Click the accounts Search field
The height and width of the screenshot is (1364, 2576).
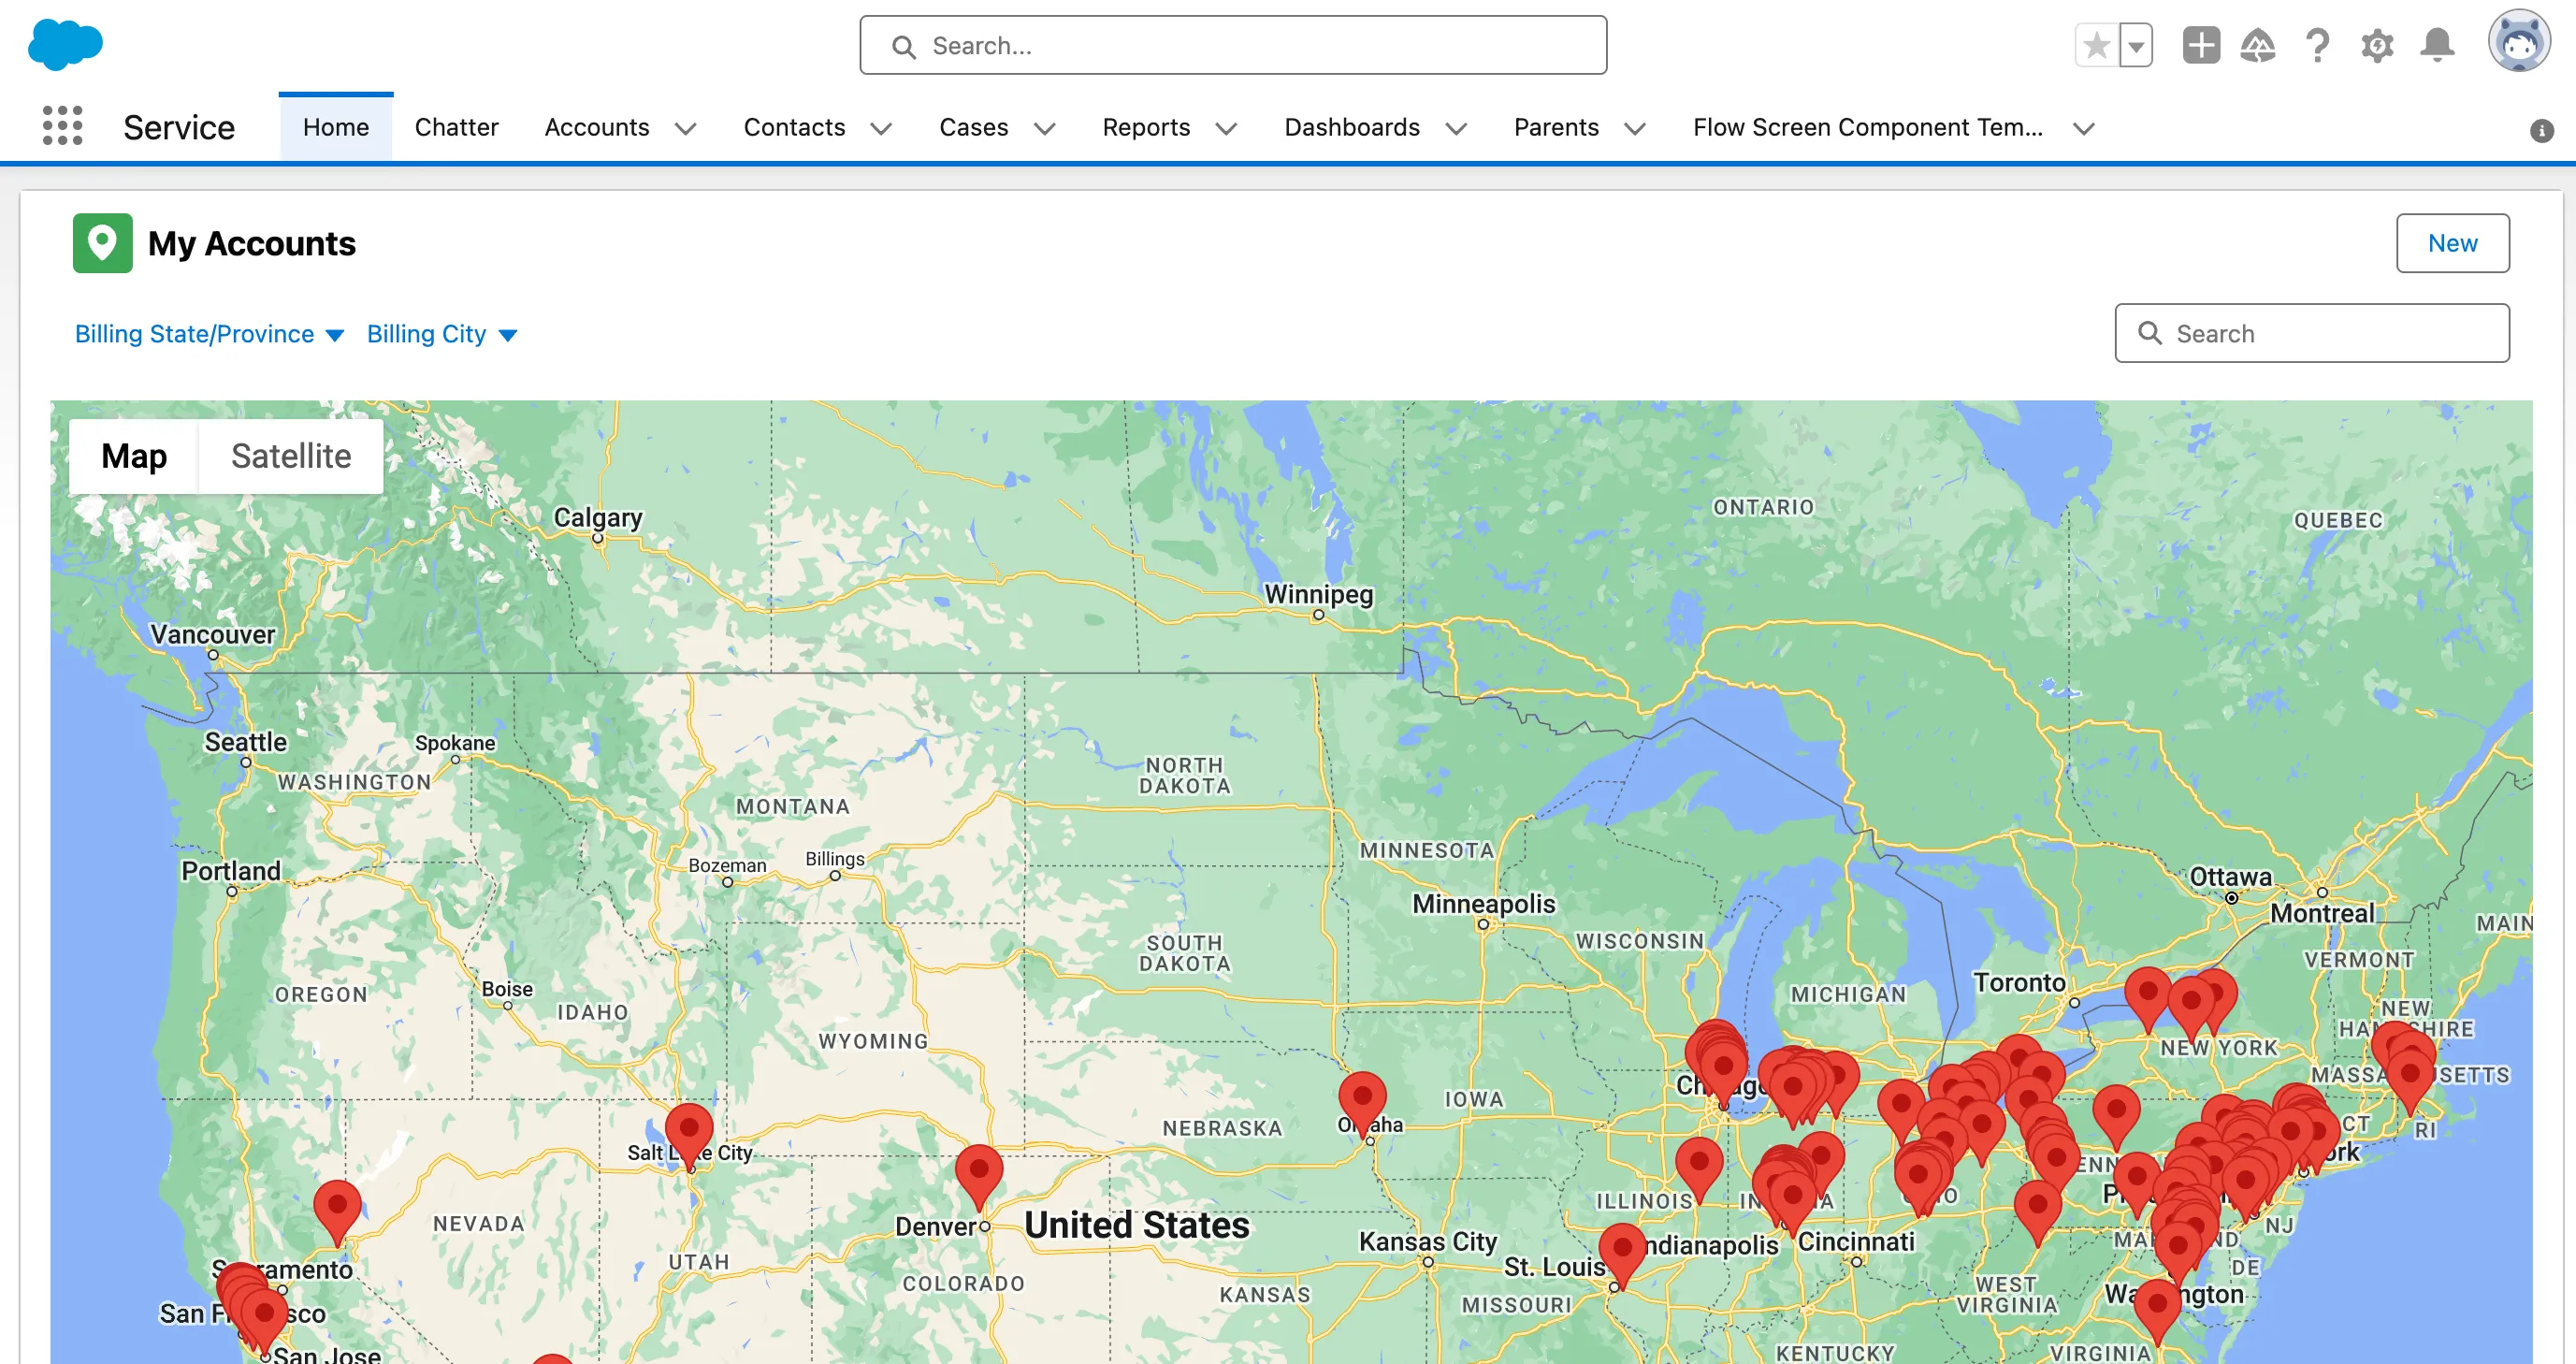pos(2311,333)
